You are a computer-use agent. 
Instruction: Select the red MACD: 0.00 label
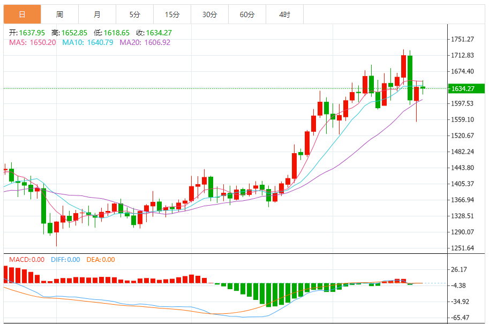(27, 260)
